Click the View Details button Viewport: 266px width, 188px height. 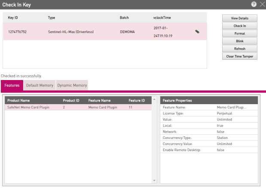point(239,18)
